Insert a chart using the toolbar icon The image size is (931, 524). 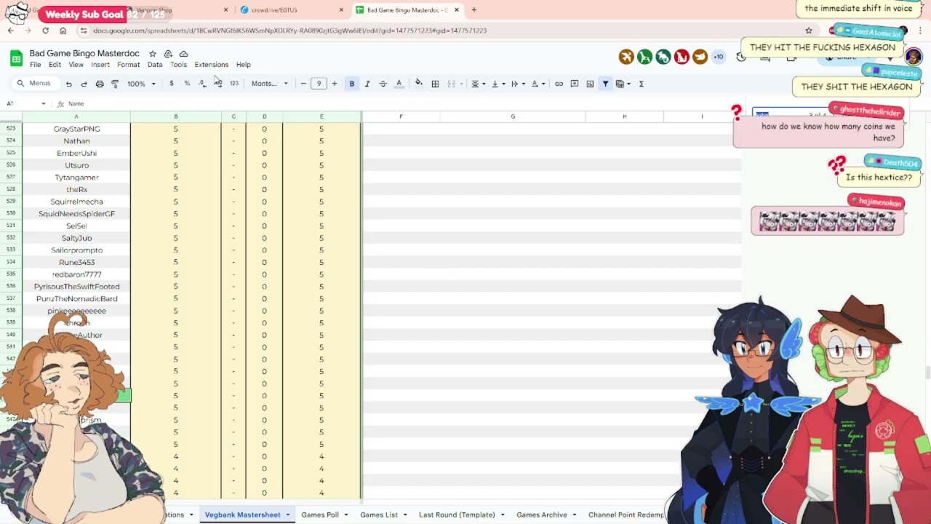[x=590, y=84]
